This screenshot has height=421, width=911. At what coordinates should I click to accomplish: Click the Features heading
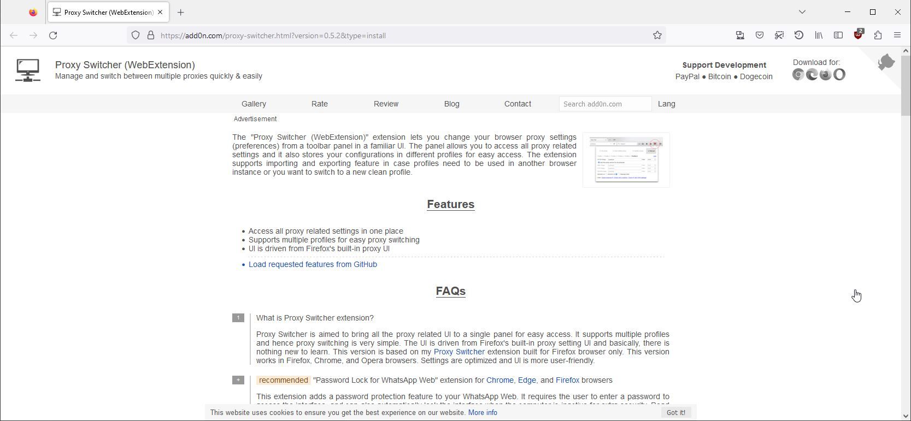coord(451,204)
